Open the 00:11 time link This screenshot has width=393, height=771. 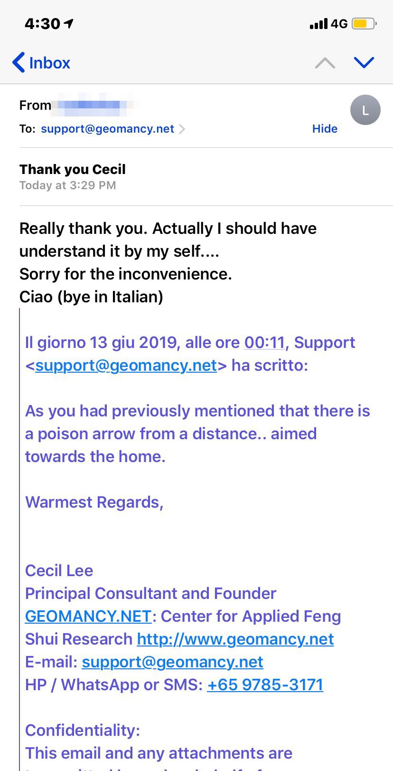click(x=264, y=342)
